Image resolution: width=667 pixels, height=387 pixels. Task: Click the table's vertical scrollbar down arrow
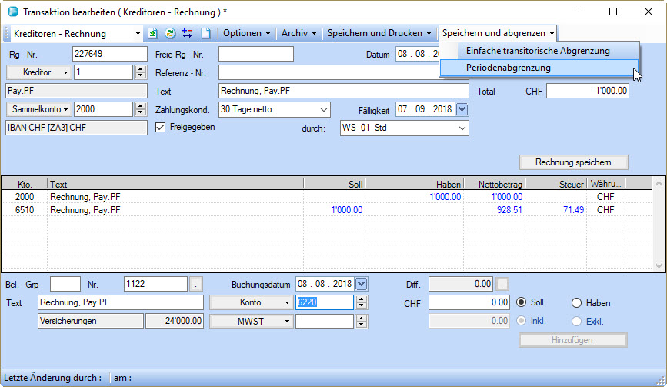[658, 264]
